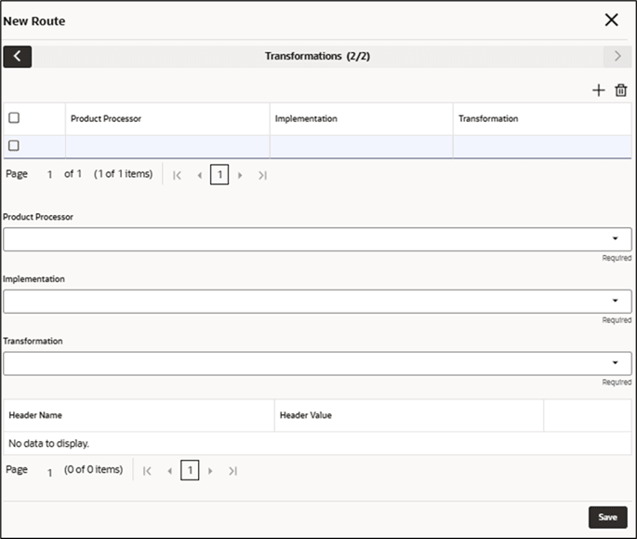637x539 pixels.
Task: Close the New Route dialog
Action: 611,20
